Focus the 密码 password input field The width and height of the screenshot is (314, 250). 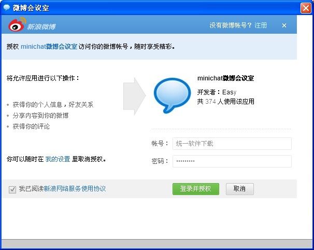coord(232,161)
